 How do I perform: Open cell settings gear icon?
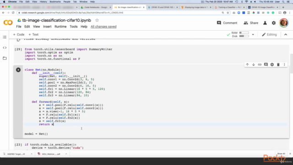click(x=272, y=65)
